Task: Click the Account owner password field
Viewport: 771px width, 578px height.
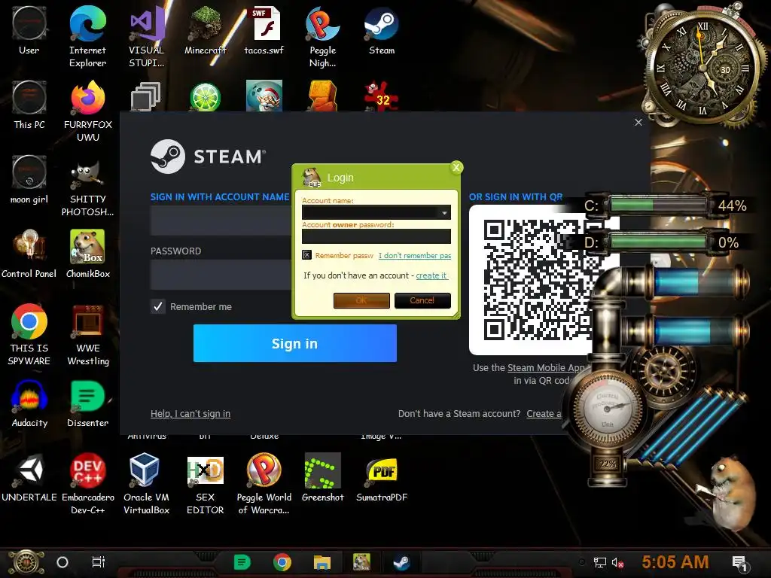Action: 376,236
